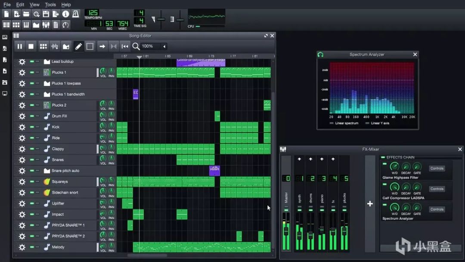Open the gear menu for the Kick track

click(x=22, y=127)
